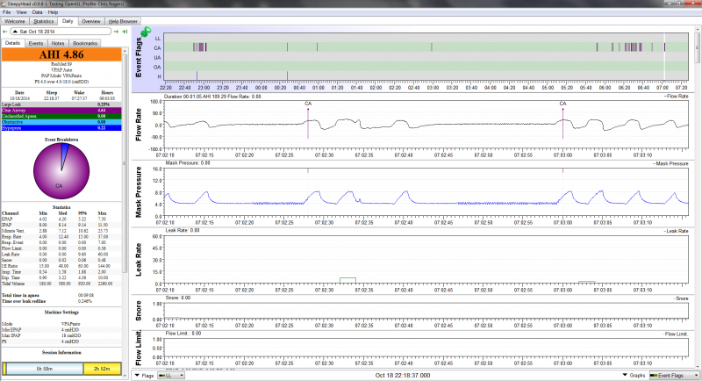
Task: Click the orange AHI 4.86 banner
Action: [63, 54]
